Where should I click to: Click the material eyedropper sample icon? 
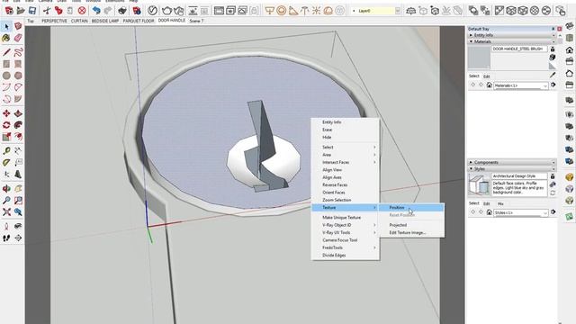(553, 75)
